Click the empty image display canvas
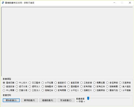 (x=67, y=42)
